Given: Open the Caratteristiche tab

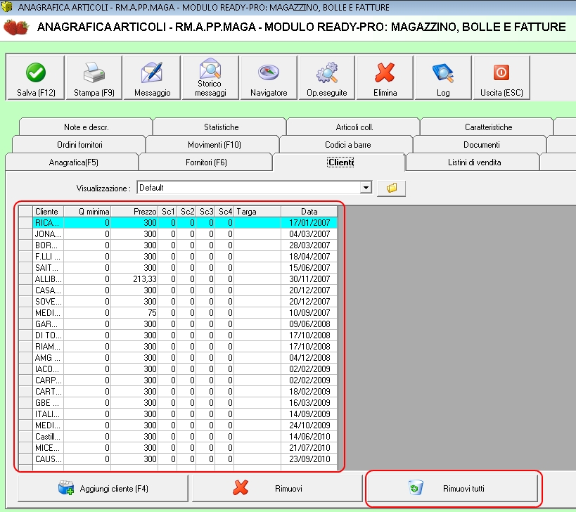Looking at the screenshot, I should [488, 127].
